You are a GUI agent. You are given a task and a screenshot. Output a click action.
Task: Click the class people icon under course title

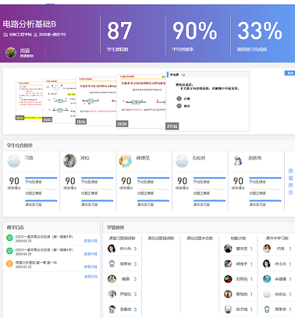pyautogui.click(x=35, y=34)
